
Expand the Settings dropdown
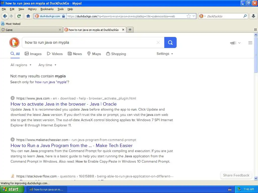(165, 54)
